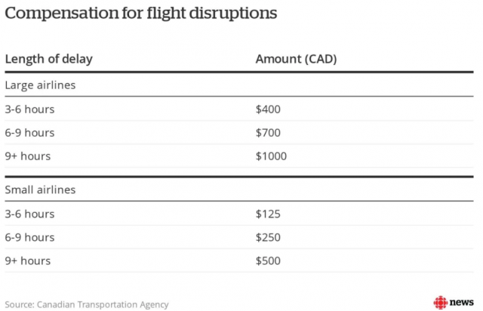Select the large airlines 9+ hours row label
Image resolution: width=483 pixels, height=311 pixels.
tap(28, 156)
